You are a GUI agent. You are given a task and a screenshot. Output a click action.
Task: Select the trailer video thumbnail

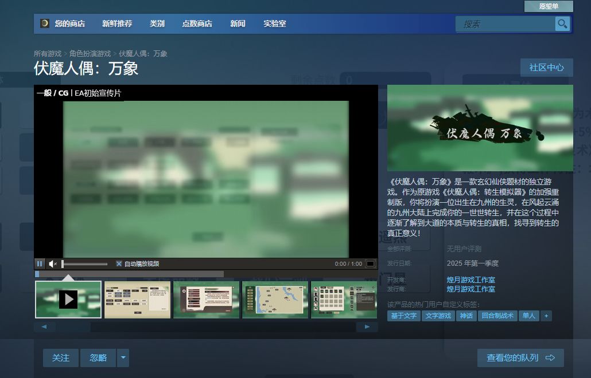click(68, 300)
